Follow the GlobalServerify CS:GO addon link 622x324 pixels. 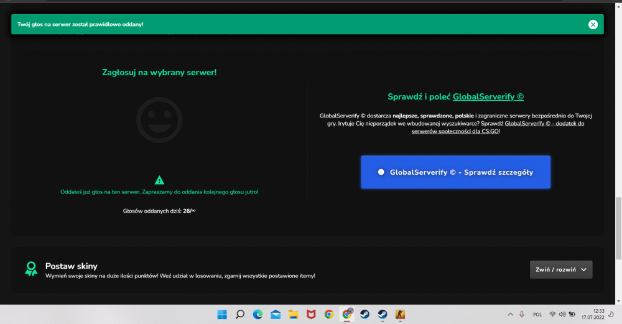(x=498, y=127)
